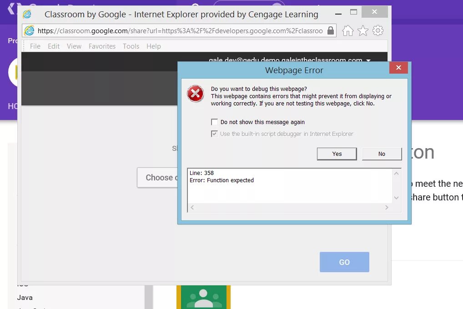
Task: Check 'Do not show this message again'
Action: tap(214, 122)
